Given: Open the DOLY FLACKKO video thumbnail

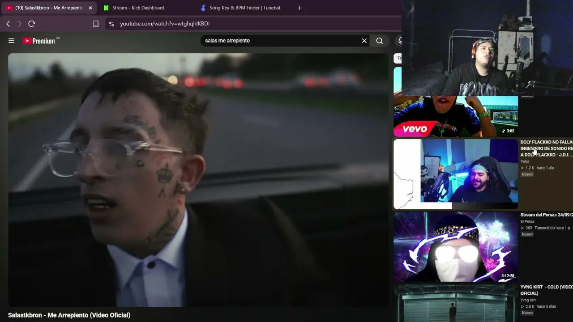Looking at the screenshot, I should tap(456, 174).
